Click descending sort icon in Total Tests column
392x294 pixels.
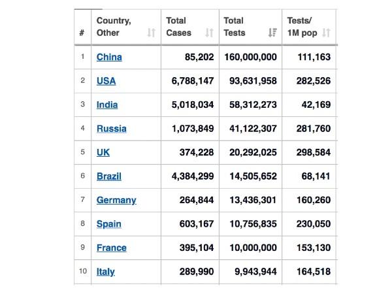tap(272, 33)
